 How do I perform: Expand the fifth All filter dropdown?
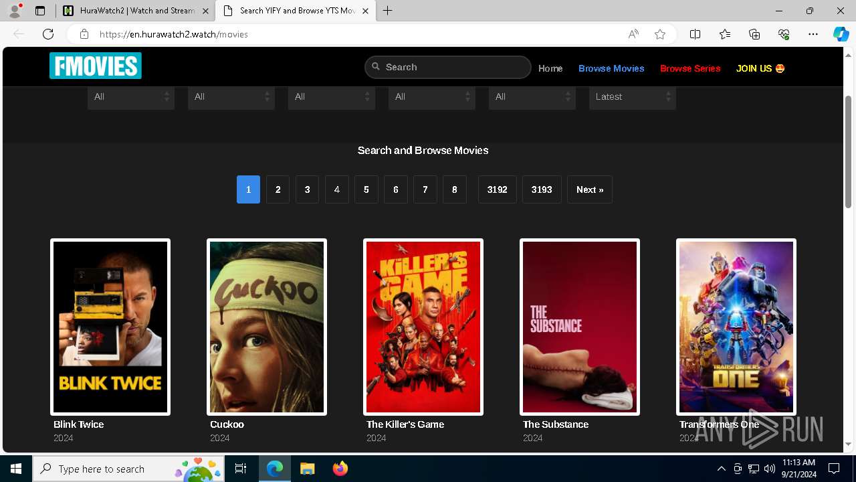[x=532, y=97]
